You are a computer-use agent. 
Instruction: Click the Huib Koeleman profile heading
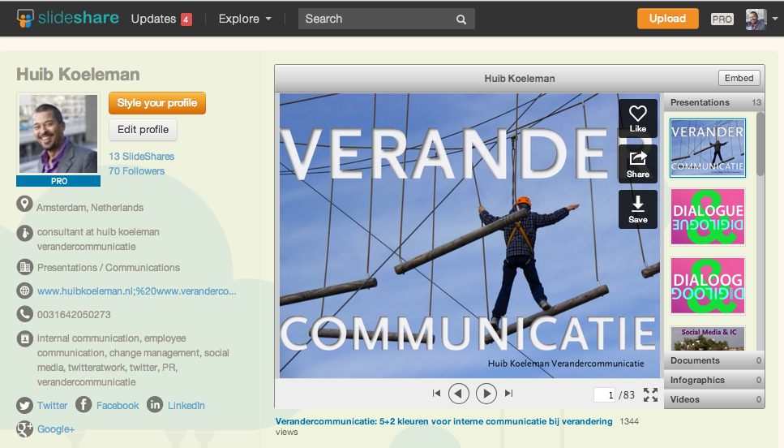(78, 74)
